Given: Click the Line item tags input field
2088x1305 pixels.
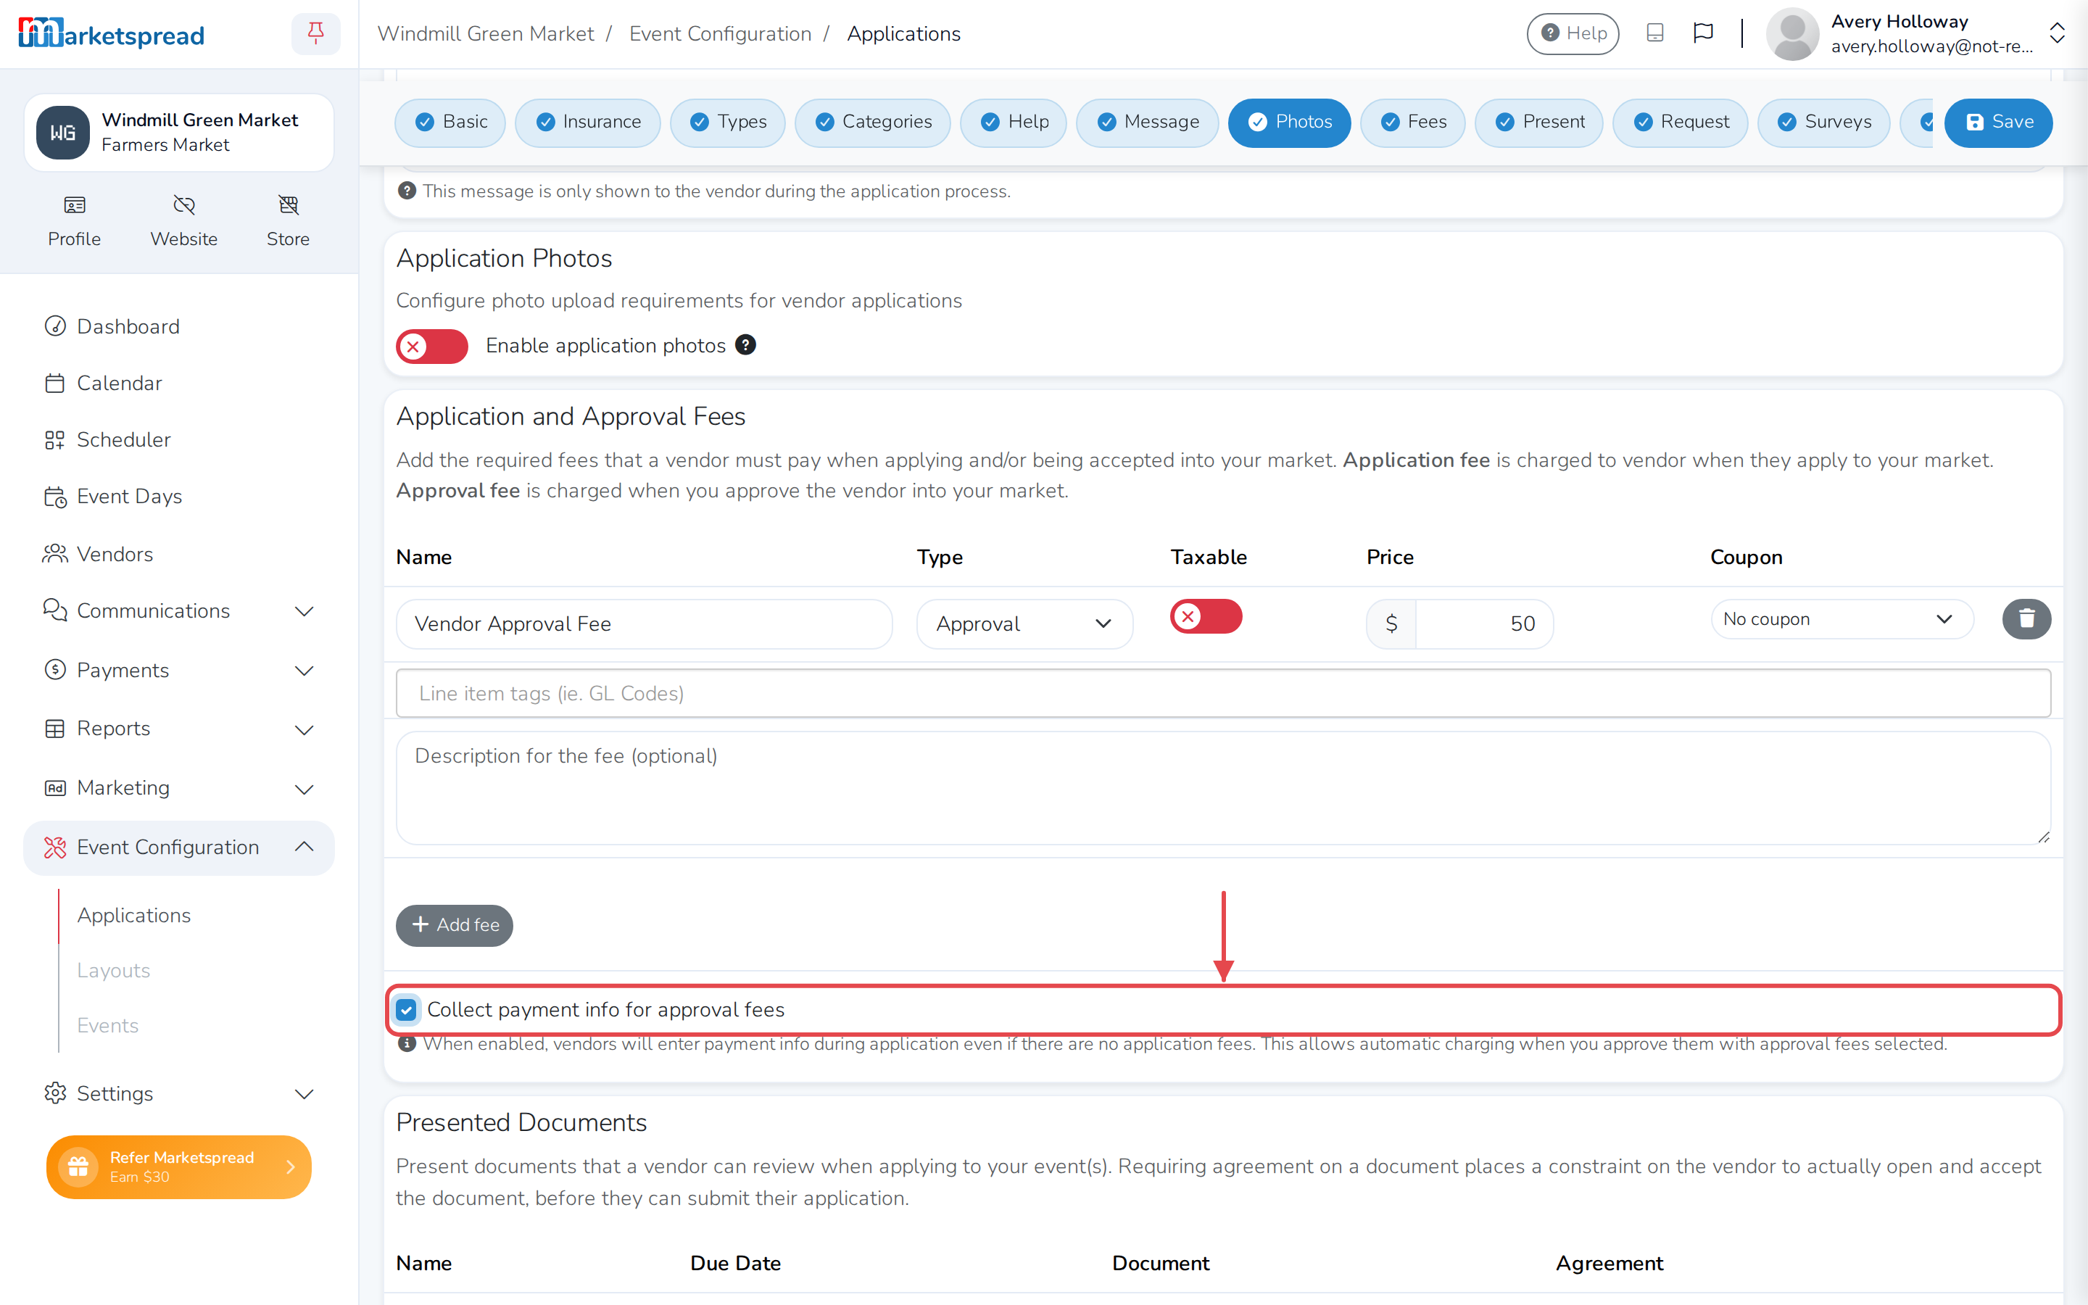Looking at the screenshot, I should coord(1222,693).
